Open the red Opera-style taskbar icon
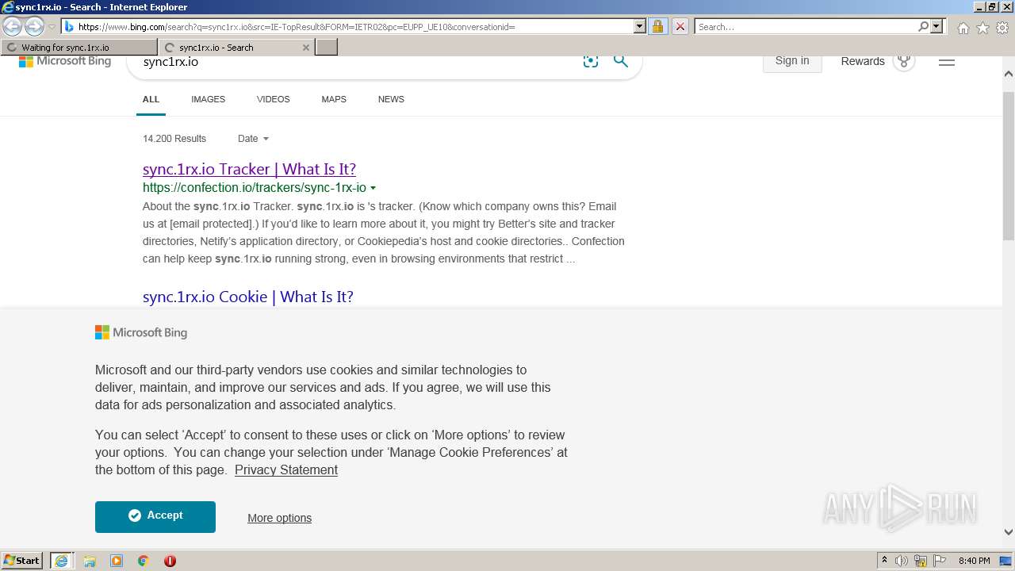 click(x=170, y=561)
